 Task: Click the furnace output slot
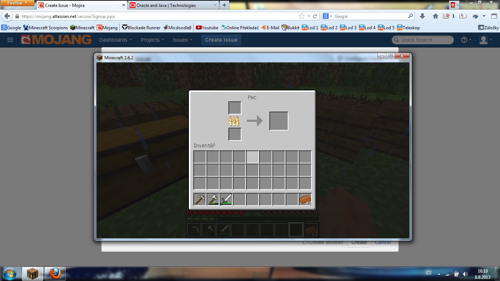pyautogui.click(x=279, y=121)
